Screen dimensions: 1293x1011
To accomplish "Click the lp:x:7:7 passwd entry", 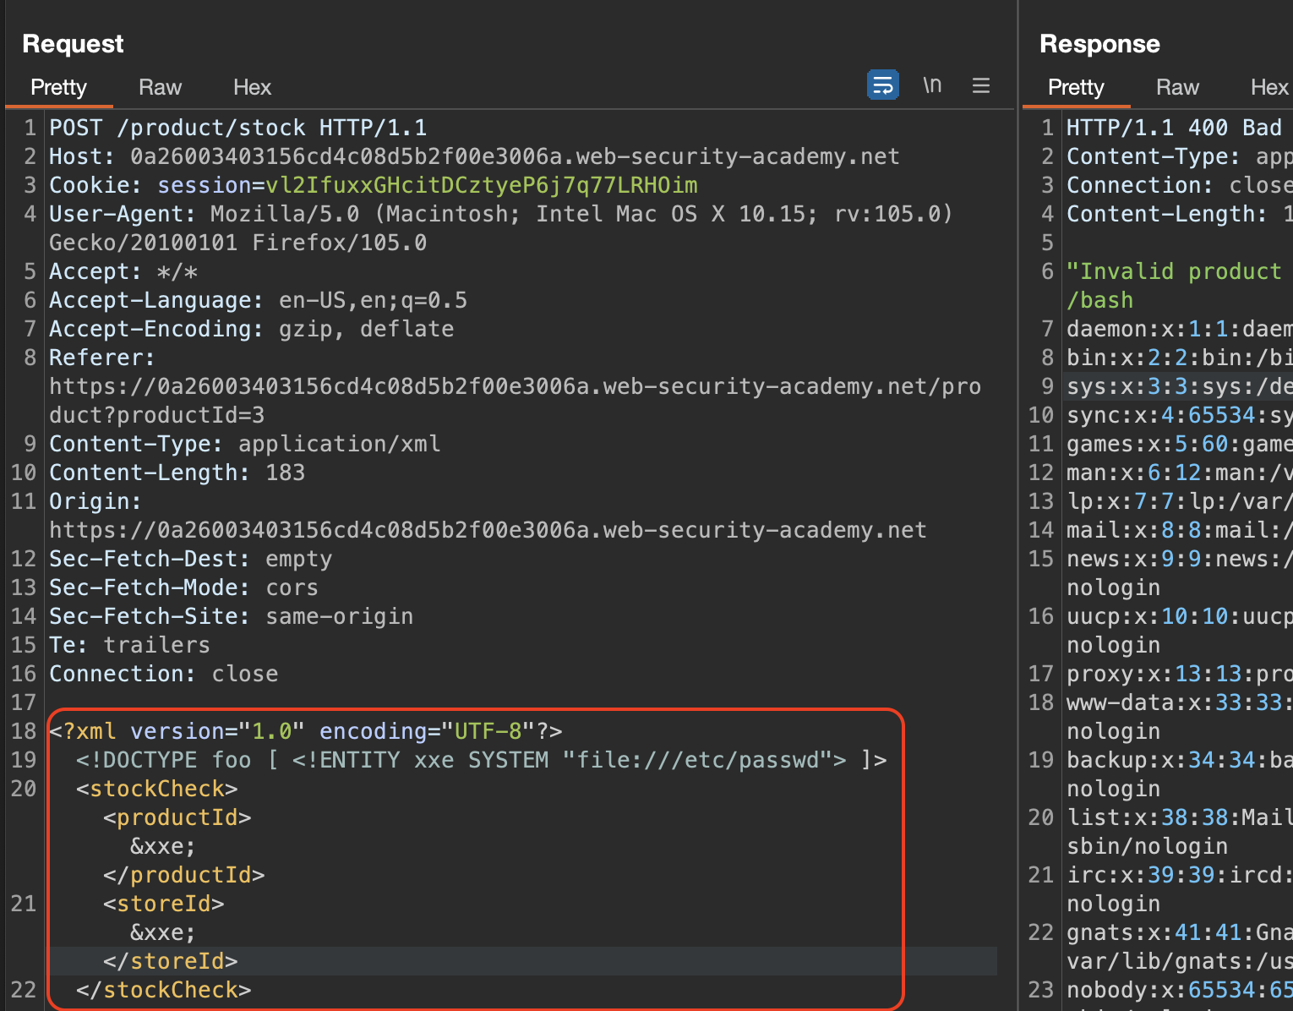I will (x=1180, y=502).
